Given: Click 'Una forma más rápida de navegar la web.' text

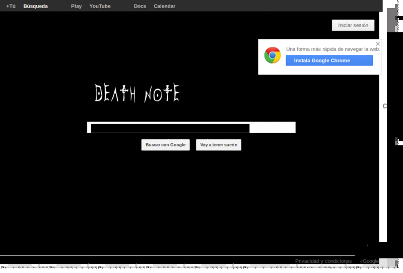Looking at the screenshot, I should [333, 49].
